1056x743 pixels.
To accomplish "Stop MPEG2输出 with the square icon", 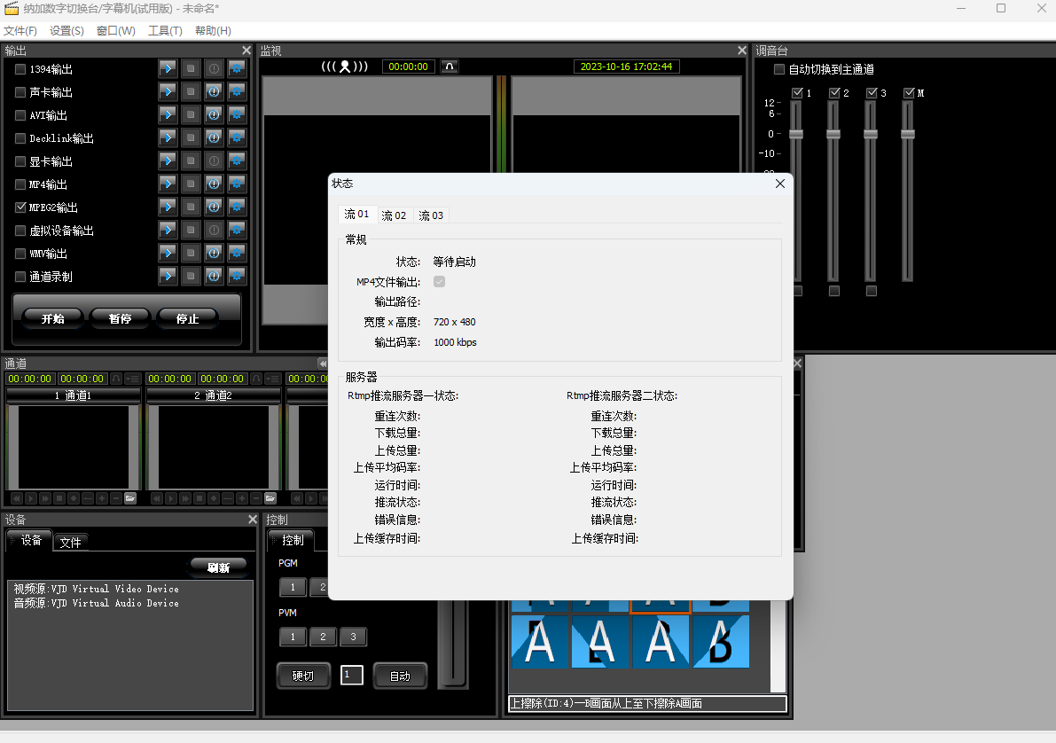I will click(x=191, y=207).
